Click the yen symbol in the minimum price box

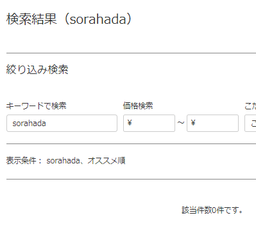pyautogui.click(x=130, y=123)
